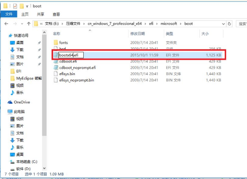Click microsoft in the address path

pos(169,24)
